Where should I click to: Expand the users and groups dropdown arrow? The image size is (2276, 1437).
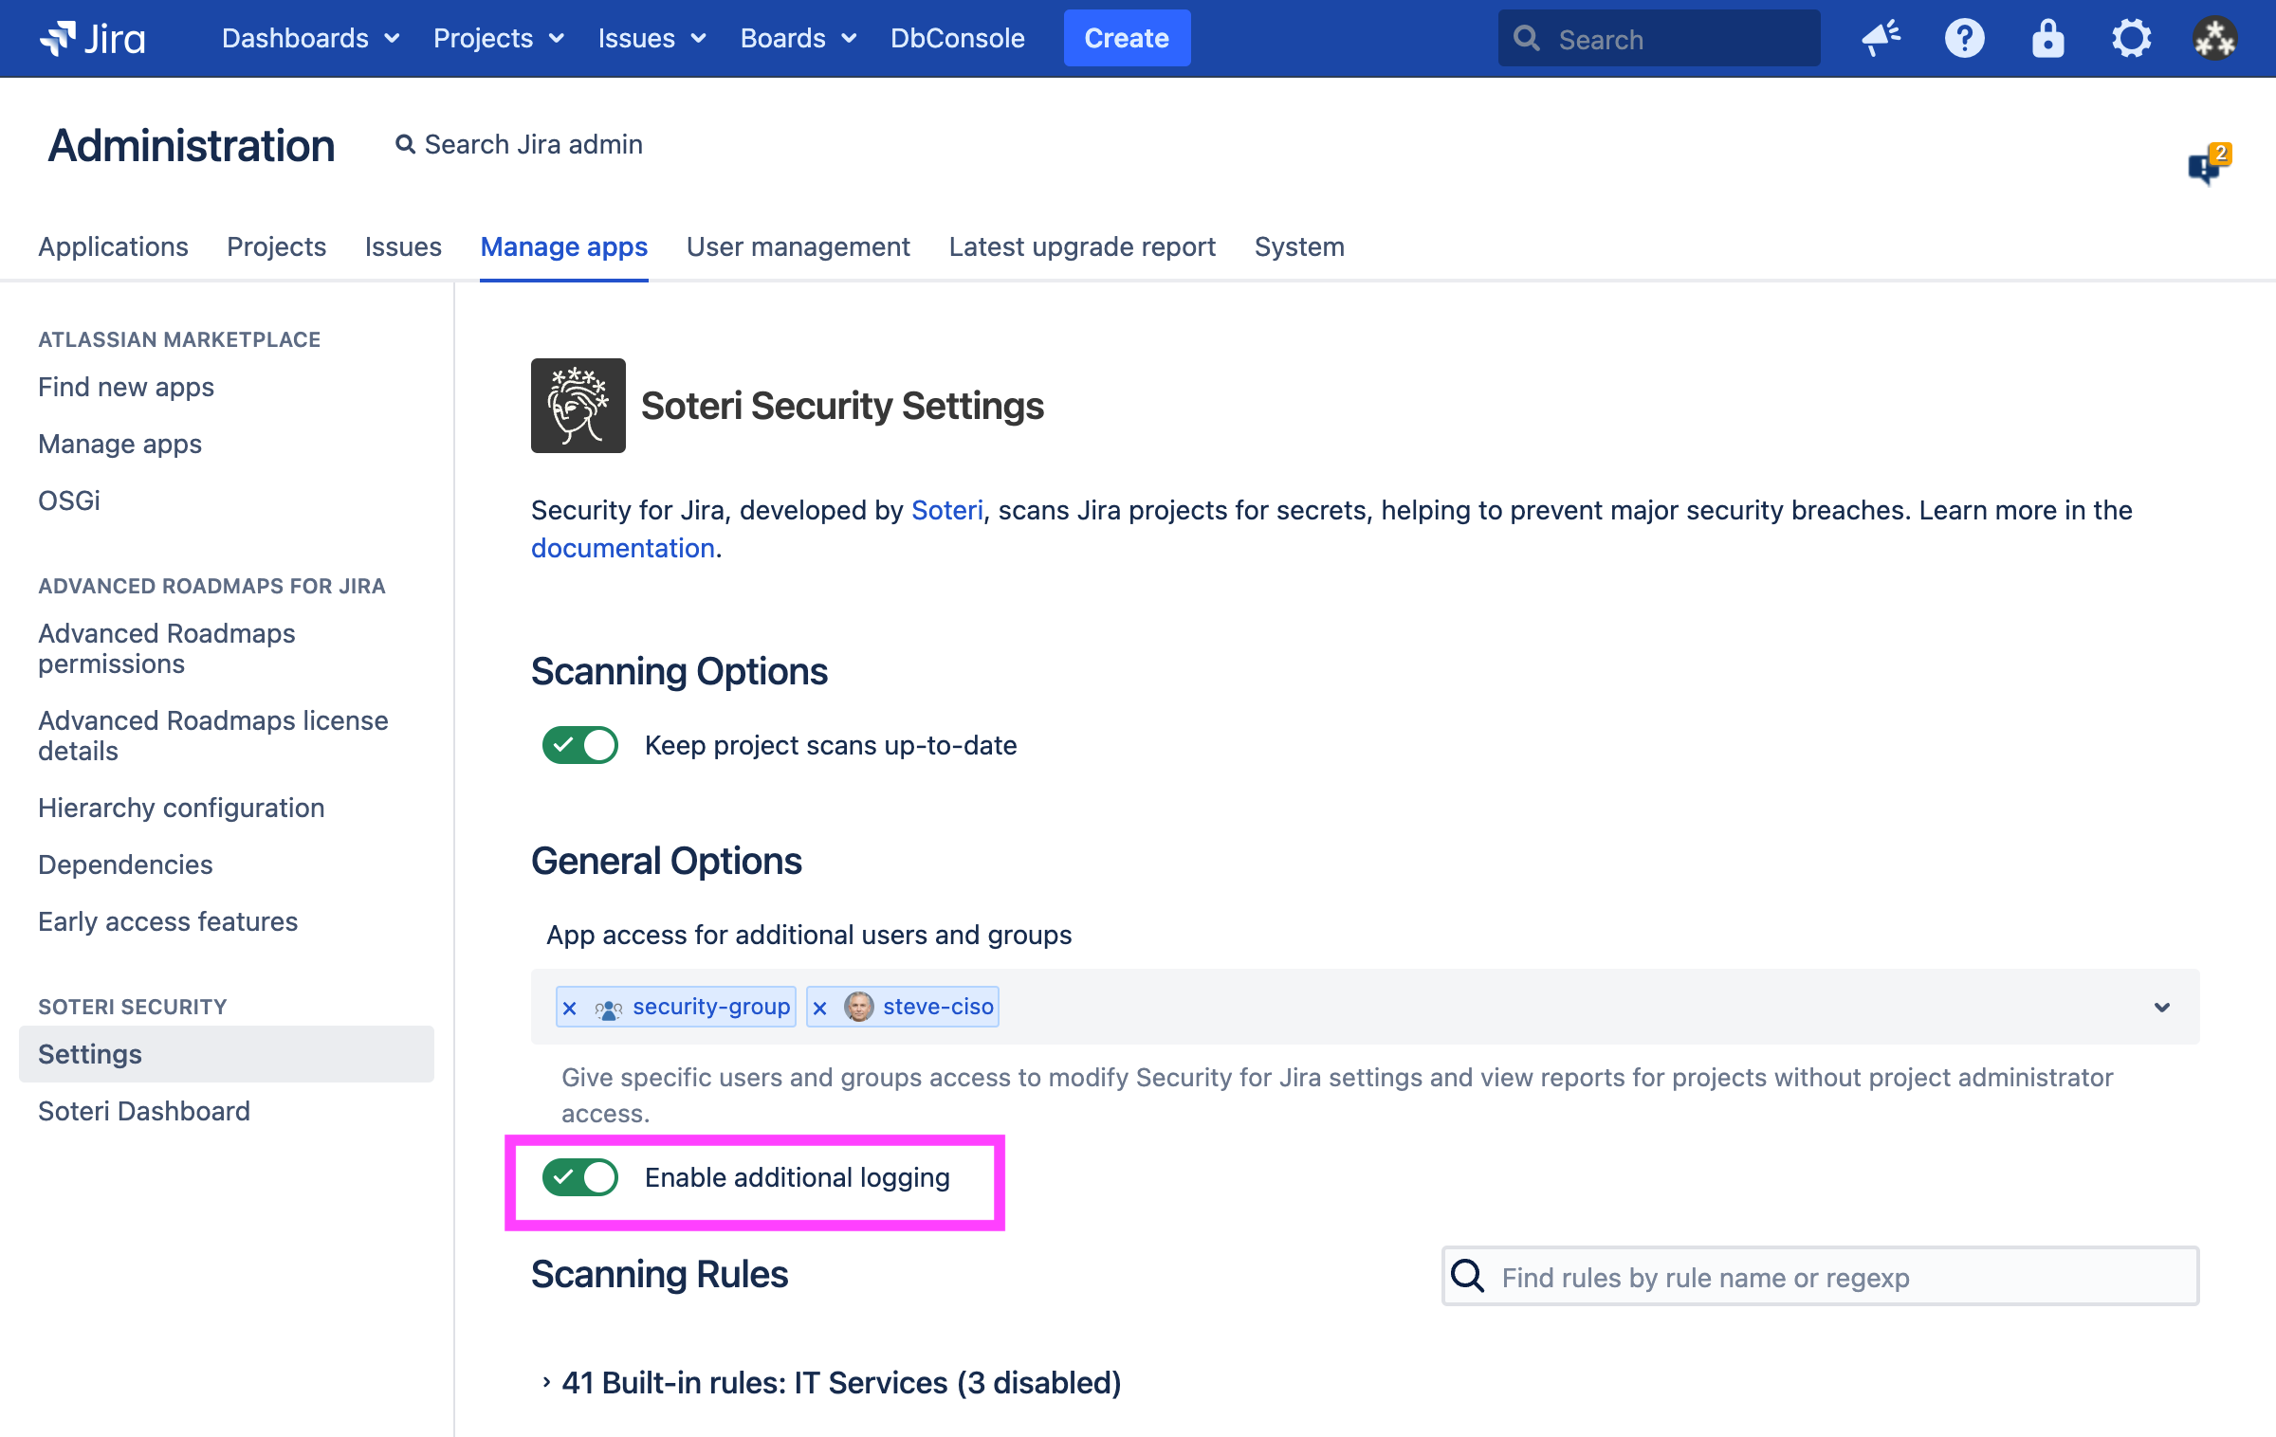pos(2161,1007)
